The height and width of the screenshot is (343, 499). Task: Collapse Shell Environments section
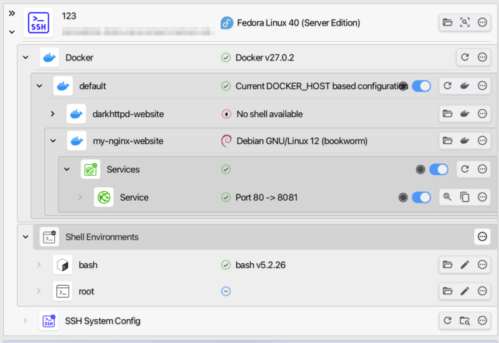(x=26, y=236)
